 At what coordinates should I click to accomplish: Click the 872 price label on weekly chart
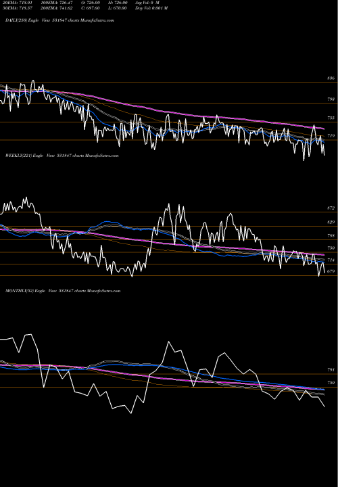click(x=331, y=208)
